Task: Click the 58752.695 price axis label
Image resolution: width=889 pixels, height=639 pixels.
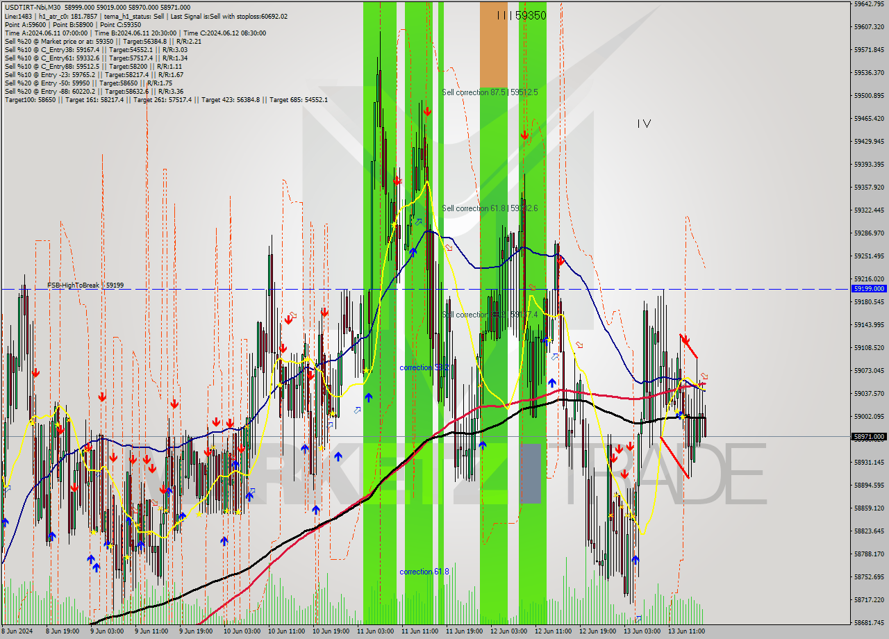Action: pyautogui.click(x=870, y=576)
